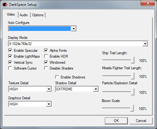Turn on Enable Shadows

coord(57,77)
